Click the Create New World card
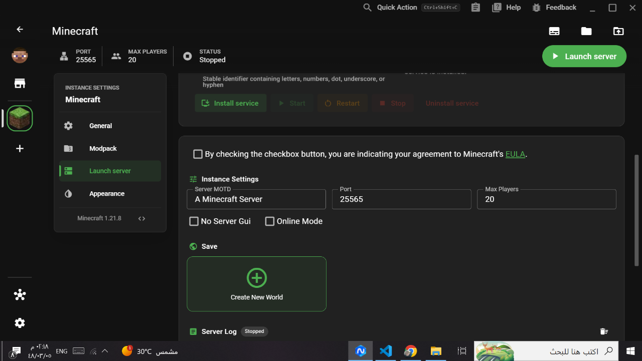The width and height of the screenshot is (642, 361). click(256, 284)
